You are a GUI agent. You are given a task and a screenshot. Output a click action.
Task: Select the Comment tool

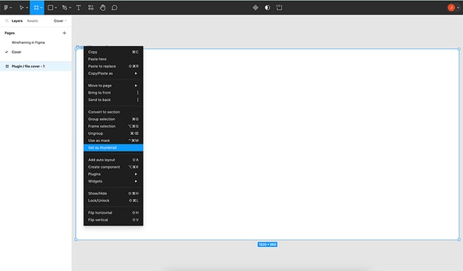(114, 7)
